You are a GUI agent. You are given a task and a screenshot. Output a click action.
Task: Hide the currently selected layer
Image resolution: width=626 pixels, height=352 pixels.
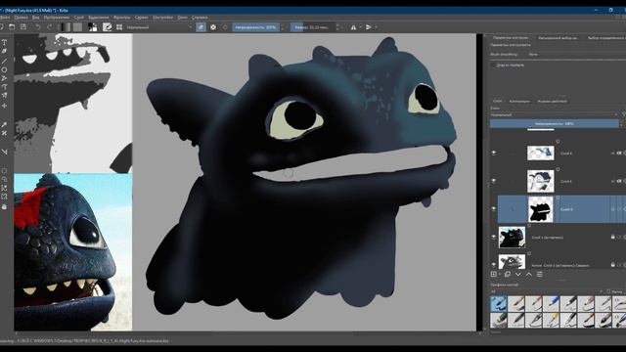tap(494, 208)
